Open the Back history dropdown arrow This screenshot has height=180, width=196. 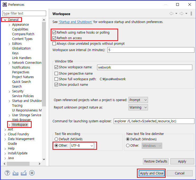pos(176,13)
